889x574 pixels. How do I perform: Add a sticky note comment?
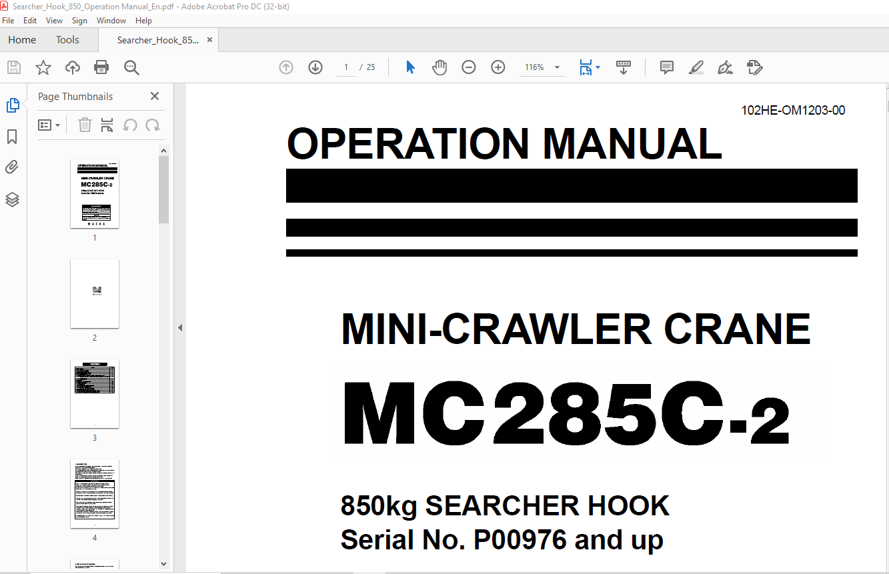666,67
